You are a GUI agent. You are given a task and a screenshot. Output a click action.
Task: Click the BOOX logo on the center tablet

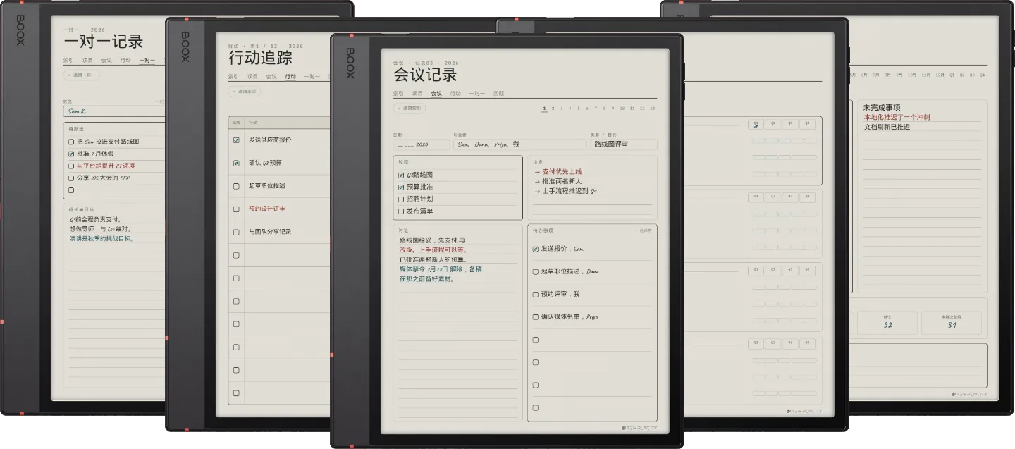coord(350,63)
